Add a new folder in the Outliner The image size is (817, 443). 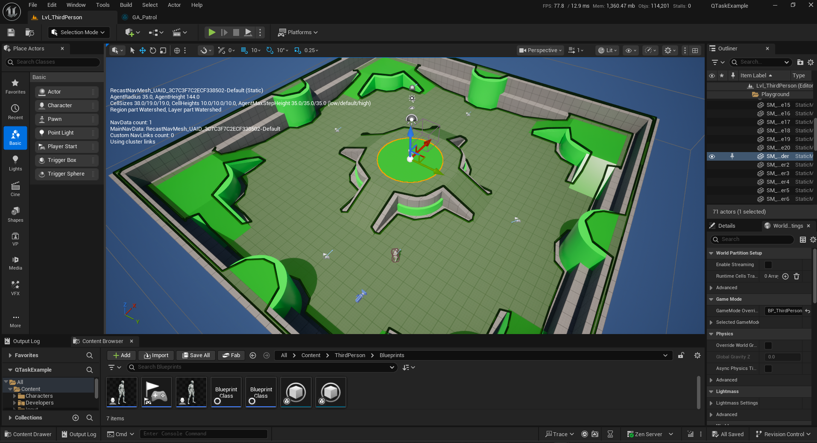click(x=800, y=62)
